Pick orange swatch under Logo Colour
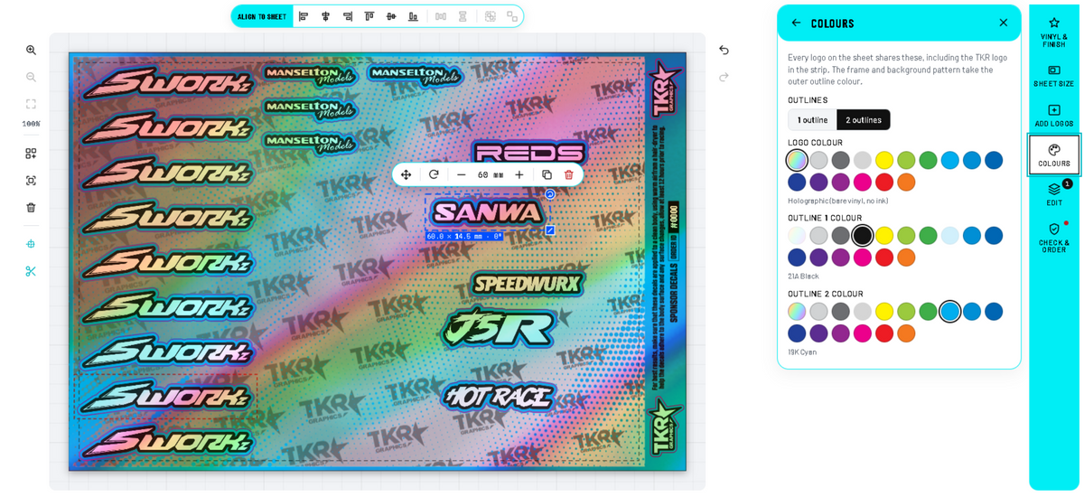Image resolution: width=1084 pixels, height=497 pixels. (x=906, y=182)
